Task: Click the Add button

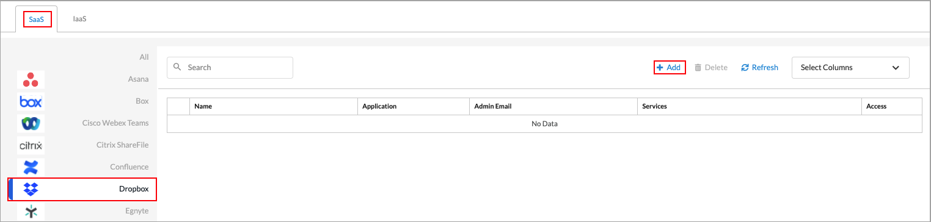Action: 669,68
